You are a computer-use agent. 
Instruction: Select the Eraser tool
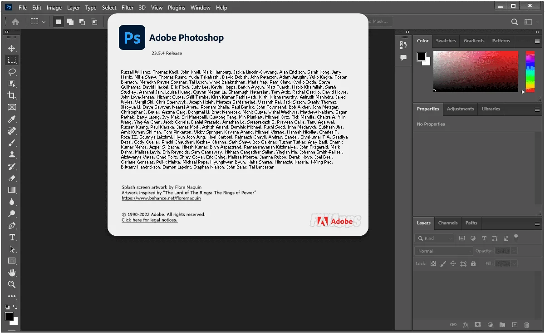12,178
